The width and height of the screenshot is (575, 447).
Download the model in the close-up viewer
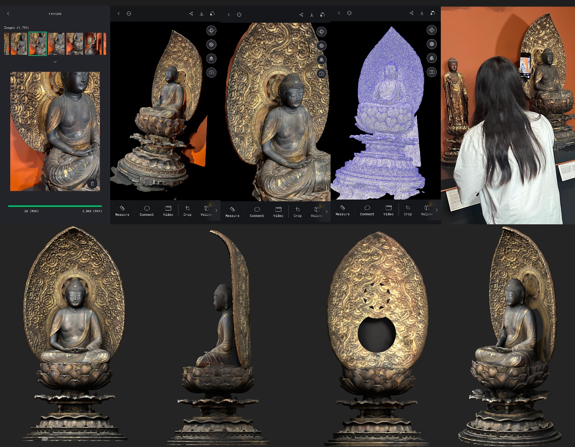tap(312, 15)
